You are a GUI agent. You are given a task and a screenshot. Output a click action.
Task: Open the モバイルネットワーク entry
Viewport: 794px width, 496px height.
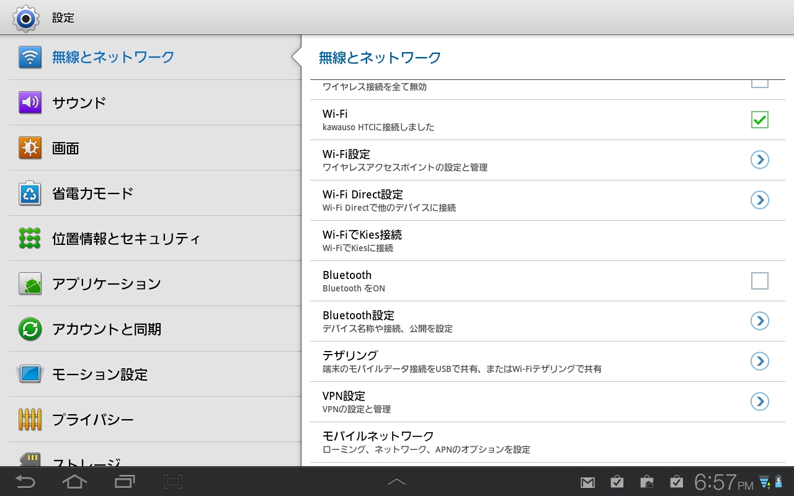pos(548,442)
